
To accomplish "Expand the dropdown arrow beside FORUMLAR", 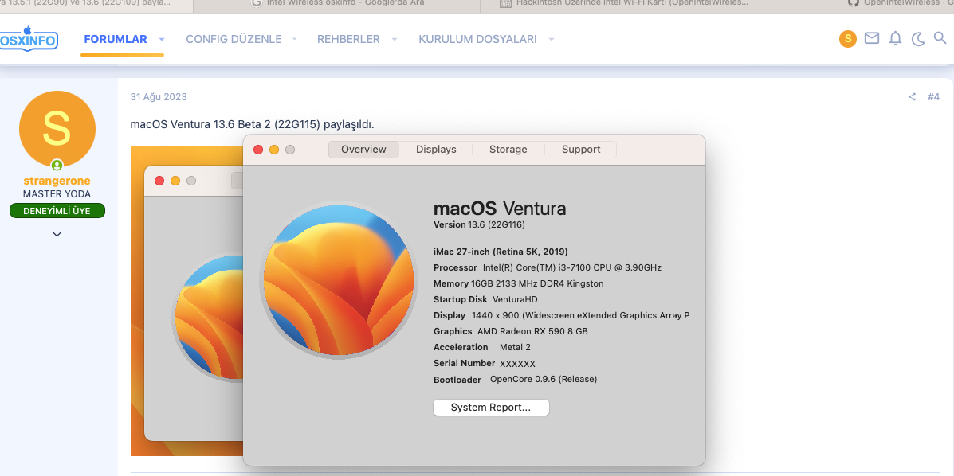I will point(162,39).
